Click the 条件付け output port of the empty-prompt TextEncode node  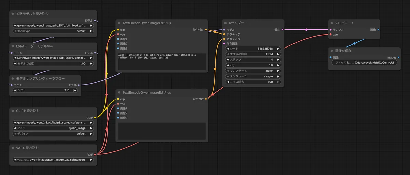(206, 99)
